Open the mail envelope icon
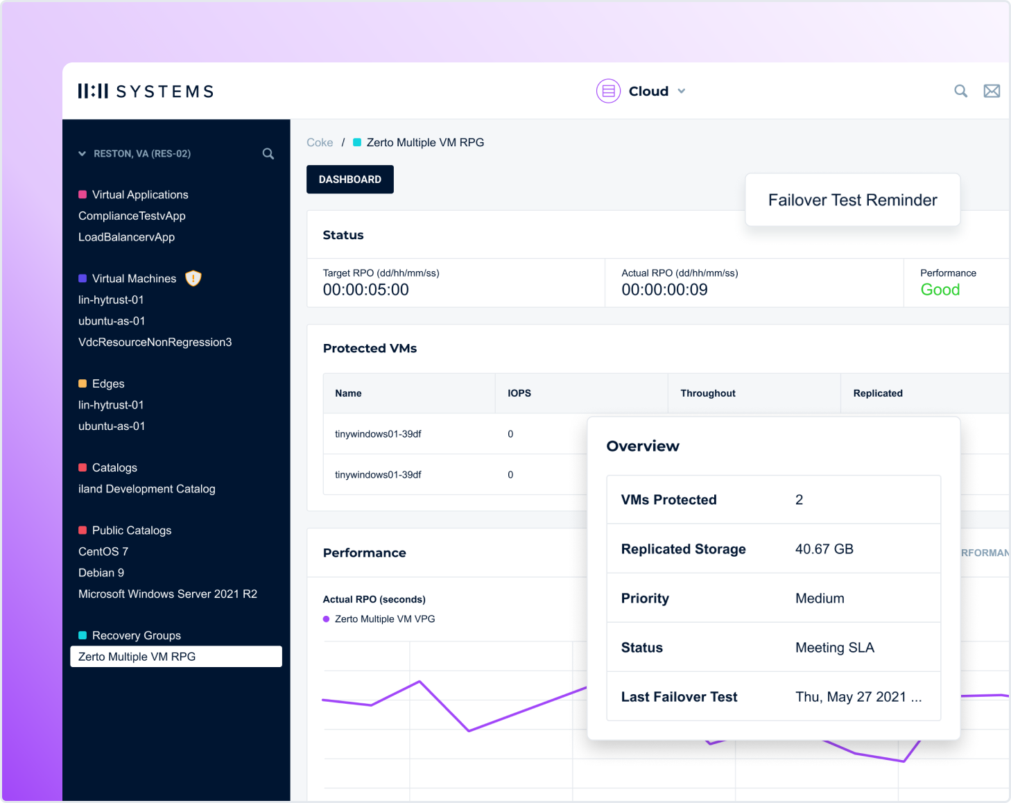The width and height of the screenshot is (1011, 803). coord(992,91)
